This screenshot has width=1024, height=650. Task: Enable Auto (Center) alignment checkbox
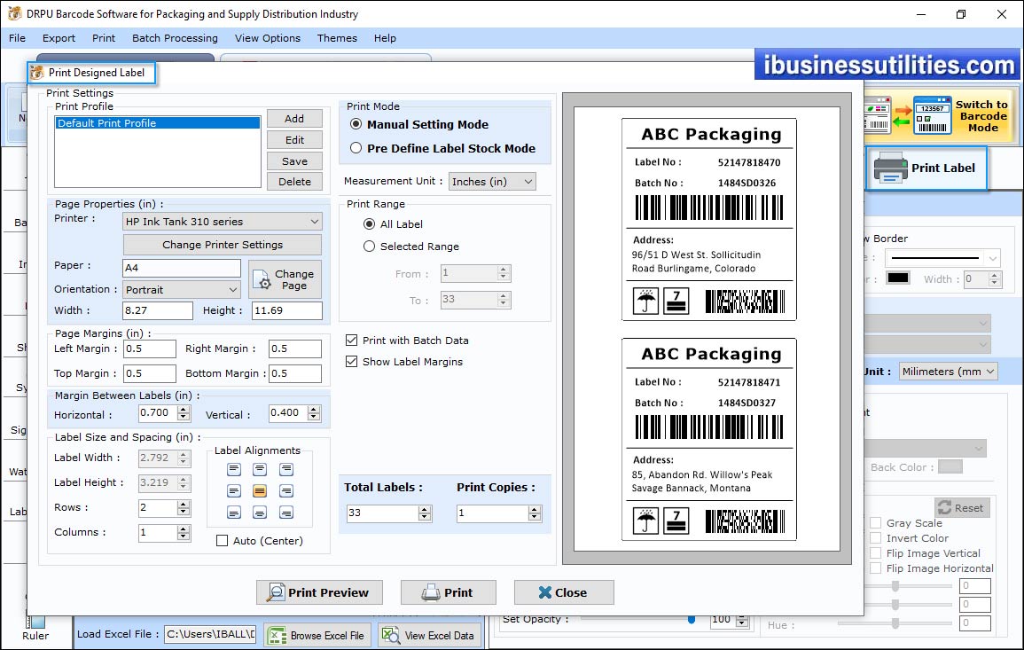tap(222, 541)
